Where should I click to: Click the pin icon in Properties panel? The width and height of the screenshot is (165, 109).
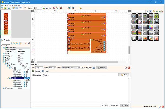(x=26, y=43)
